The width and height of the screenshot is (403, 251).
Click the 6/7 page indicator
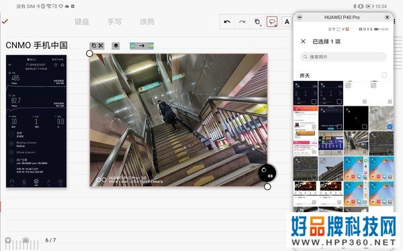point(50,240)
